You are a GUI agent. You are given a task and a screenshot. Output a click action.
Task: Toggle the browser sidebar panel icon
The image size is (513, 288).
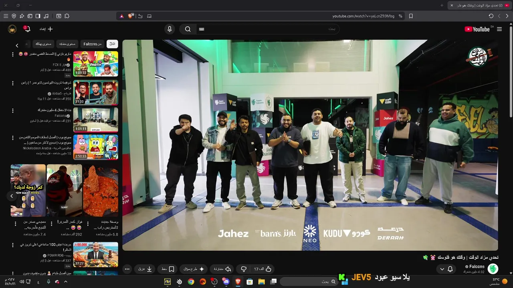coord(38,16)
